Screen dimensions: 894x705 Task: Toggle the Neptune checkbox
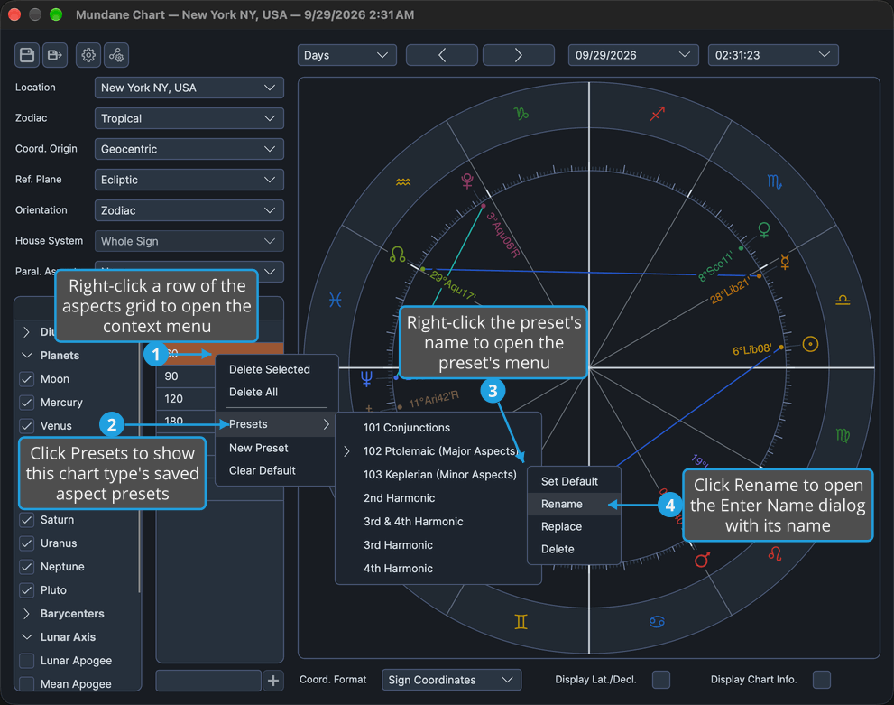pos(27,566)
